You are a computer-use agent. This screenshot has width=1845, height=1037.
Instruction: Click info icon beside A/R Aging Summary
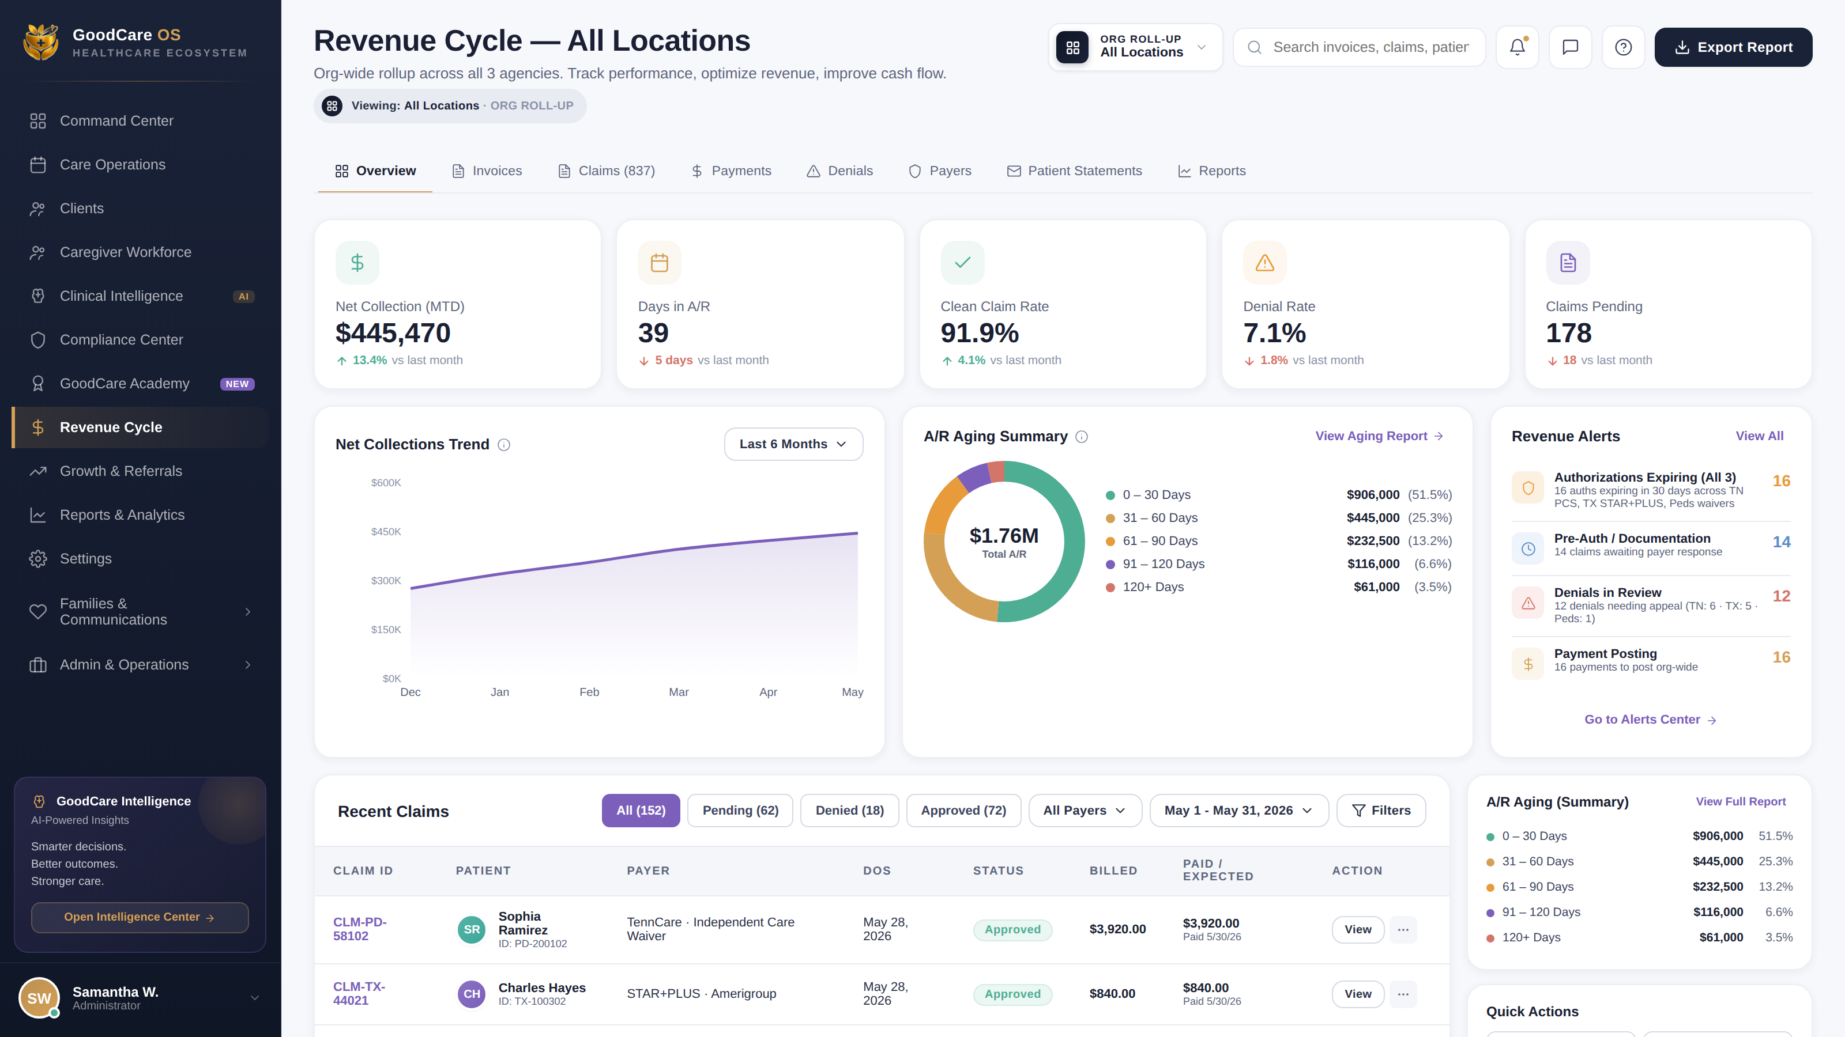pyautogui.click(x=1082, y=437)
